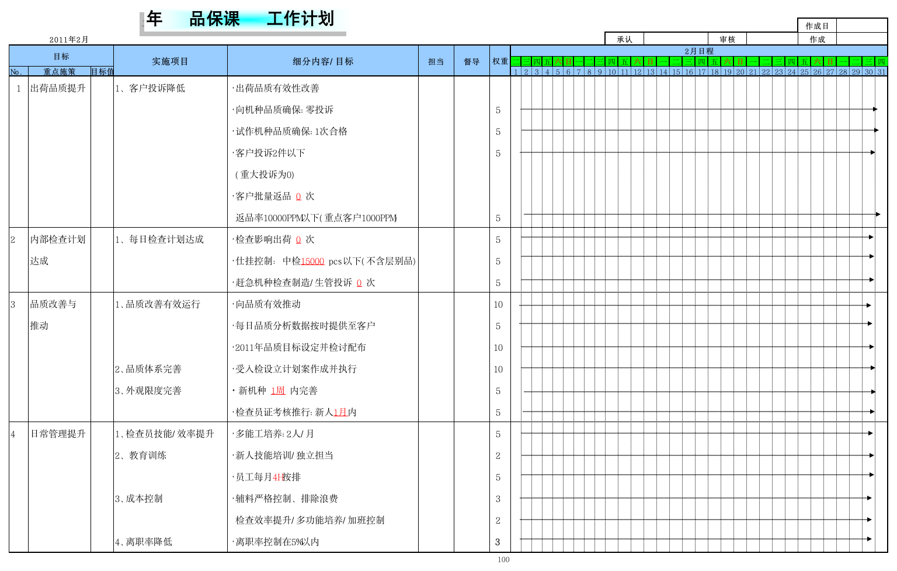The height and width of the screenshot is (571, 897).
Task: Select the '重点施策' header cell
Action: coord(60,72)
